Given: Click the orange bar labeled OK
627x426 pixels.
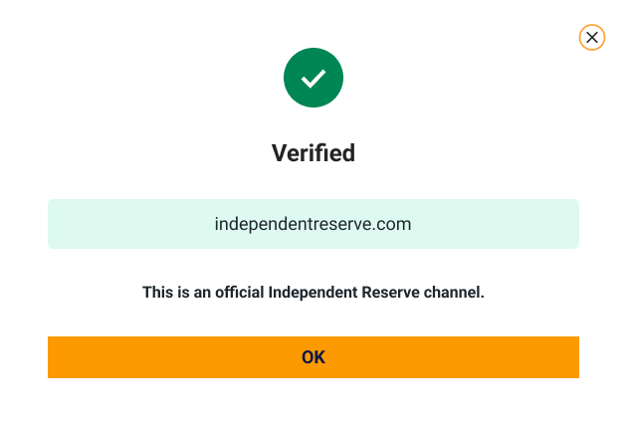Looking at the screenshot, I should tap(313, 357).
